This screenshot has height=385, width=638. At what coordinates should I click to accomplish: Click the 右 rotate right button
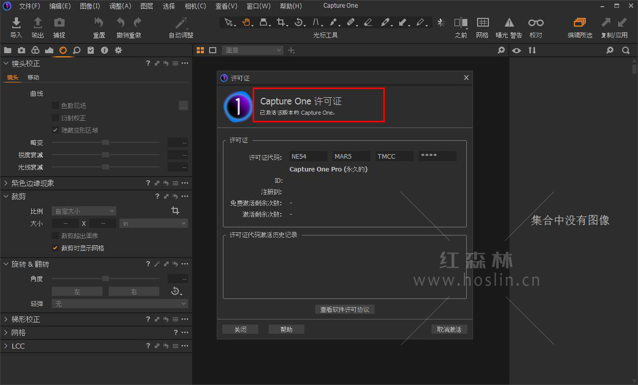click(134, 291)
